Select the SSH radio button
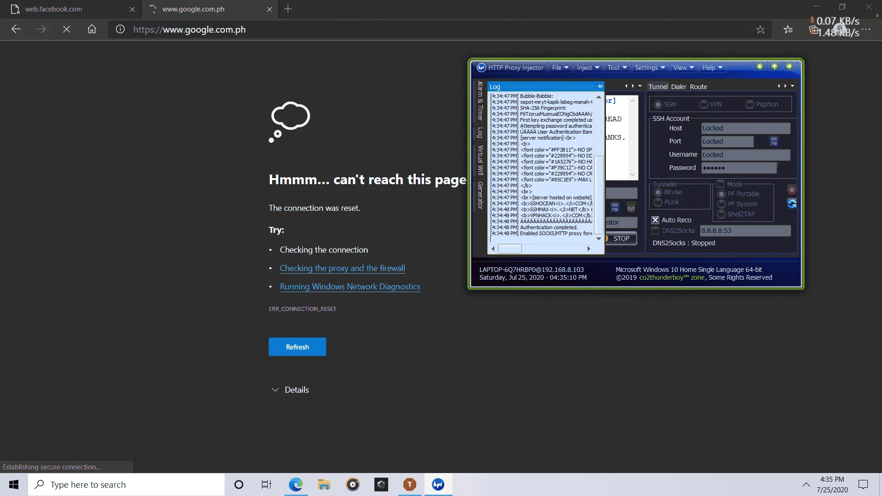This screenshot has height=496, width=882. point(658,104)
